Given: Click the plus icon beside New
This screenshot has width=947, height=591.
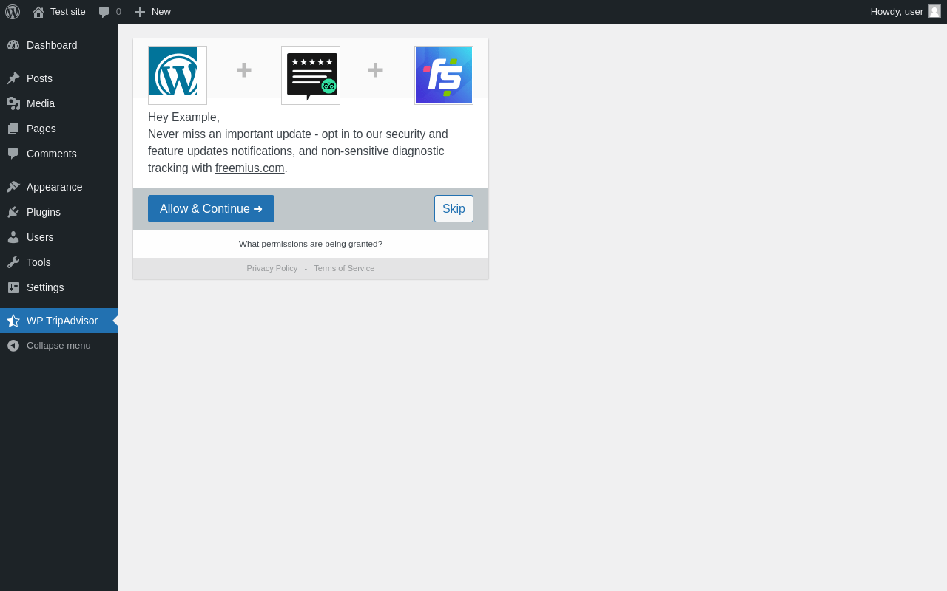Looking at the screenshot, I should (140, 12).
